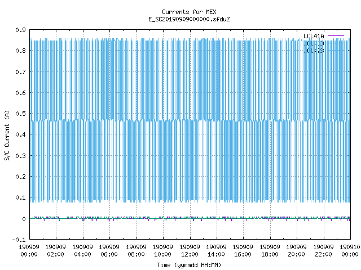361x270 pixels.
Task: Click the x-axis tick '190909 22:00'
Action: [323, 251]
